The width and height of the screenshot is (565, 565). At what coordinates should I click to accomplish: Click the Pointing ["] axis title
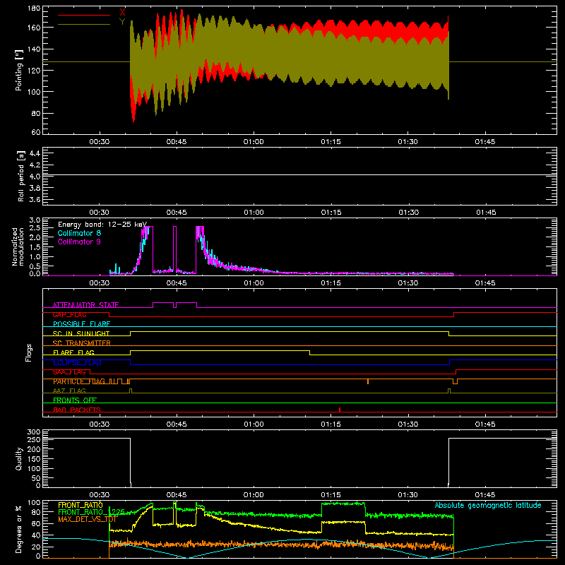[x=19, y=70]
